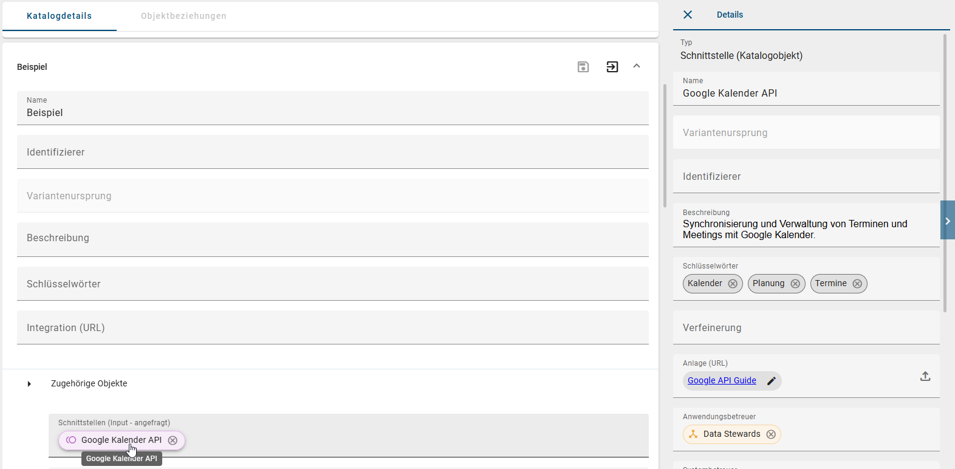Image resolution: width=955 pixels, height=469 pixels.
Task: Close the Details panel
Action: click(x=688, y=15)
